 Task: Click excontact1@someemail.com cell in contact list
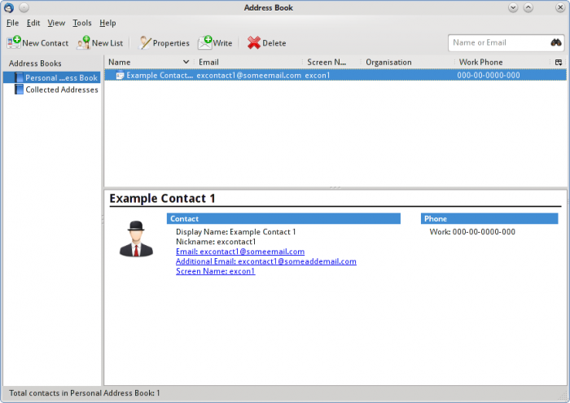tap(249, 75)
